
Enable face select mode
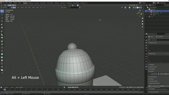click(x=15, y=8)
